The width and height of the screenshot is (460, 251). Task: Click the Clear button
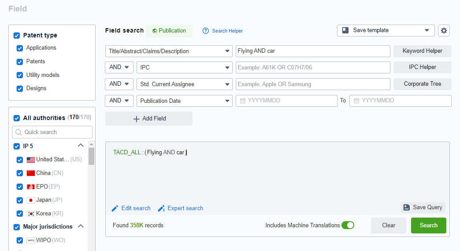click(x=388, y=226)
